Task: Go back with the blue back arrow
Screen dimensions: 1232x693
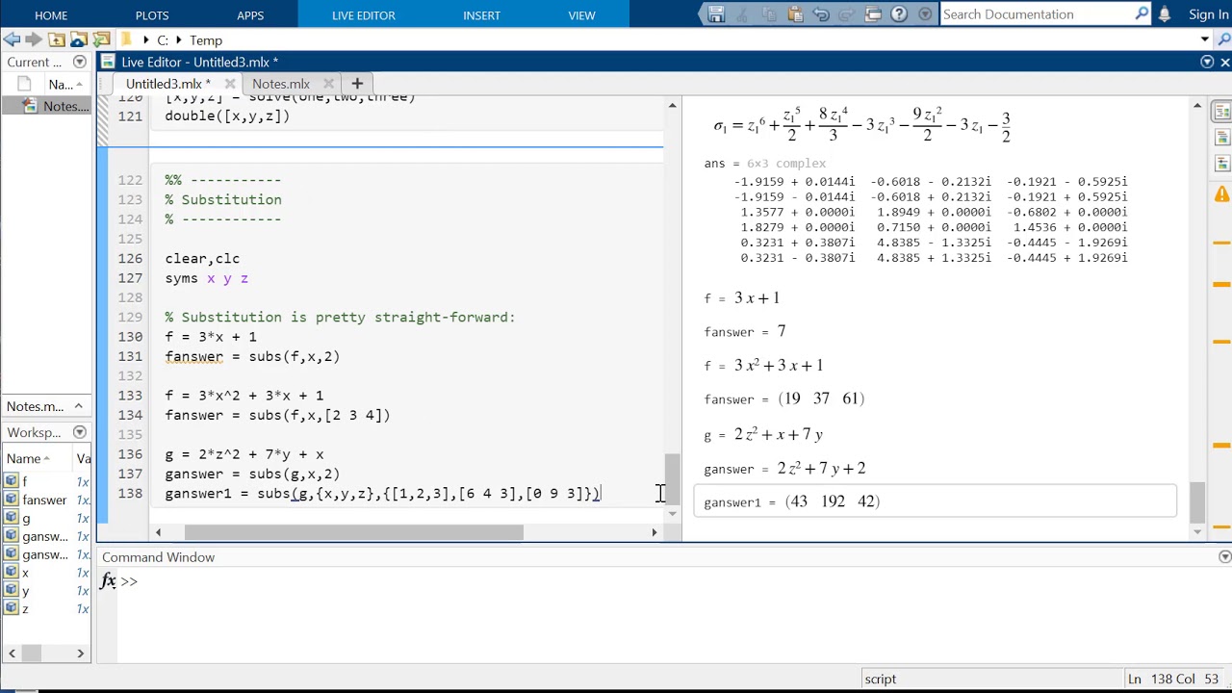Action: click(12, 39)
